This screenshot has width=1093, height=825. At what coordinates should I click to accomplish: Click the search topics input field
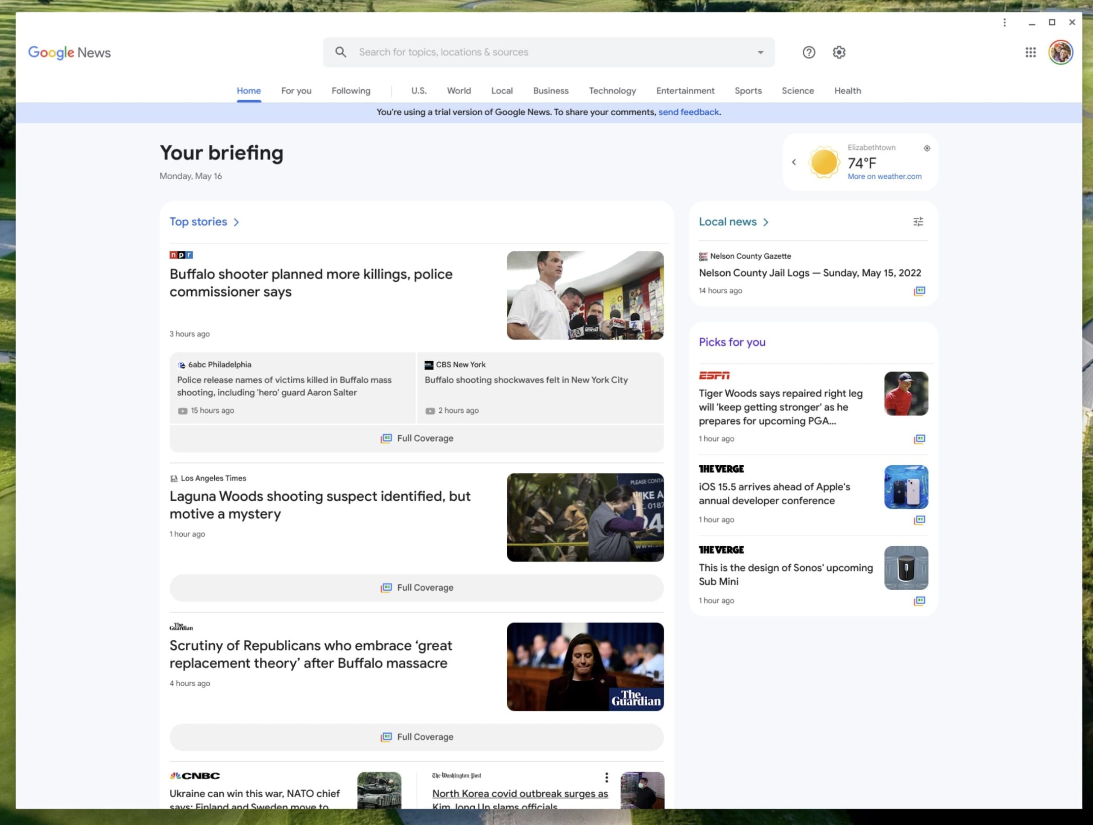pos(549,52)
